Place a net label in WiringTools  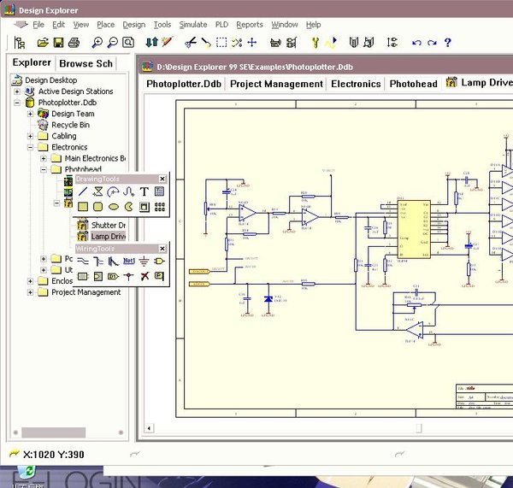tap(128, 261)
